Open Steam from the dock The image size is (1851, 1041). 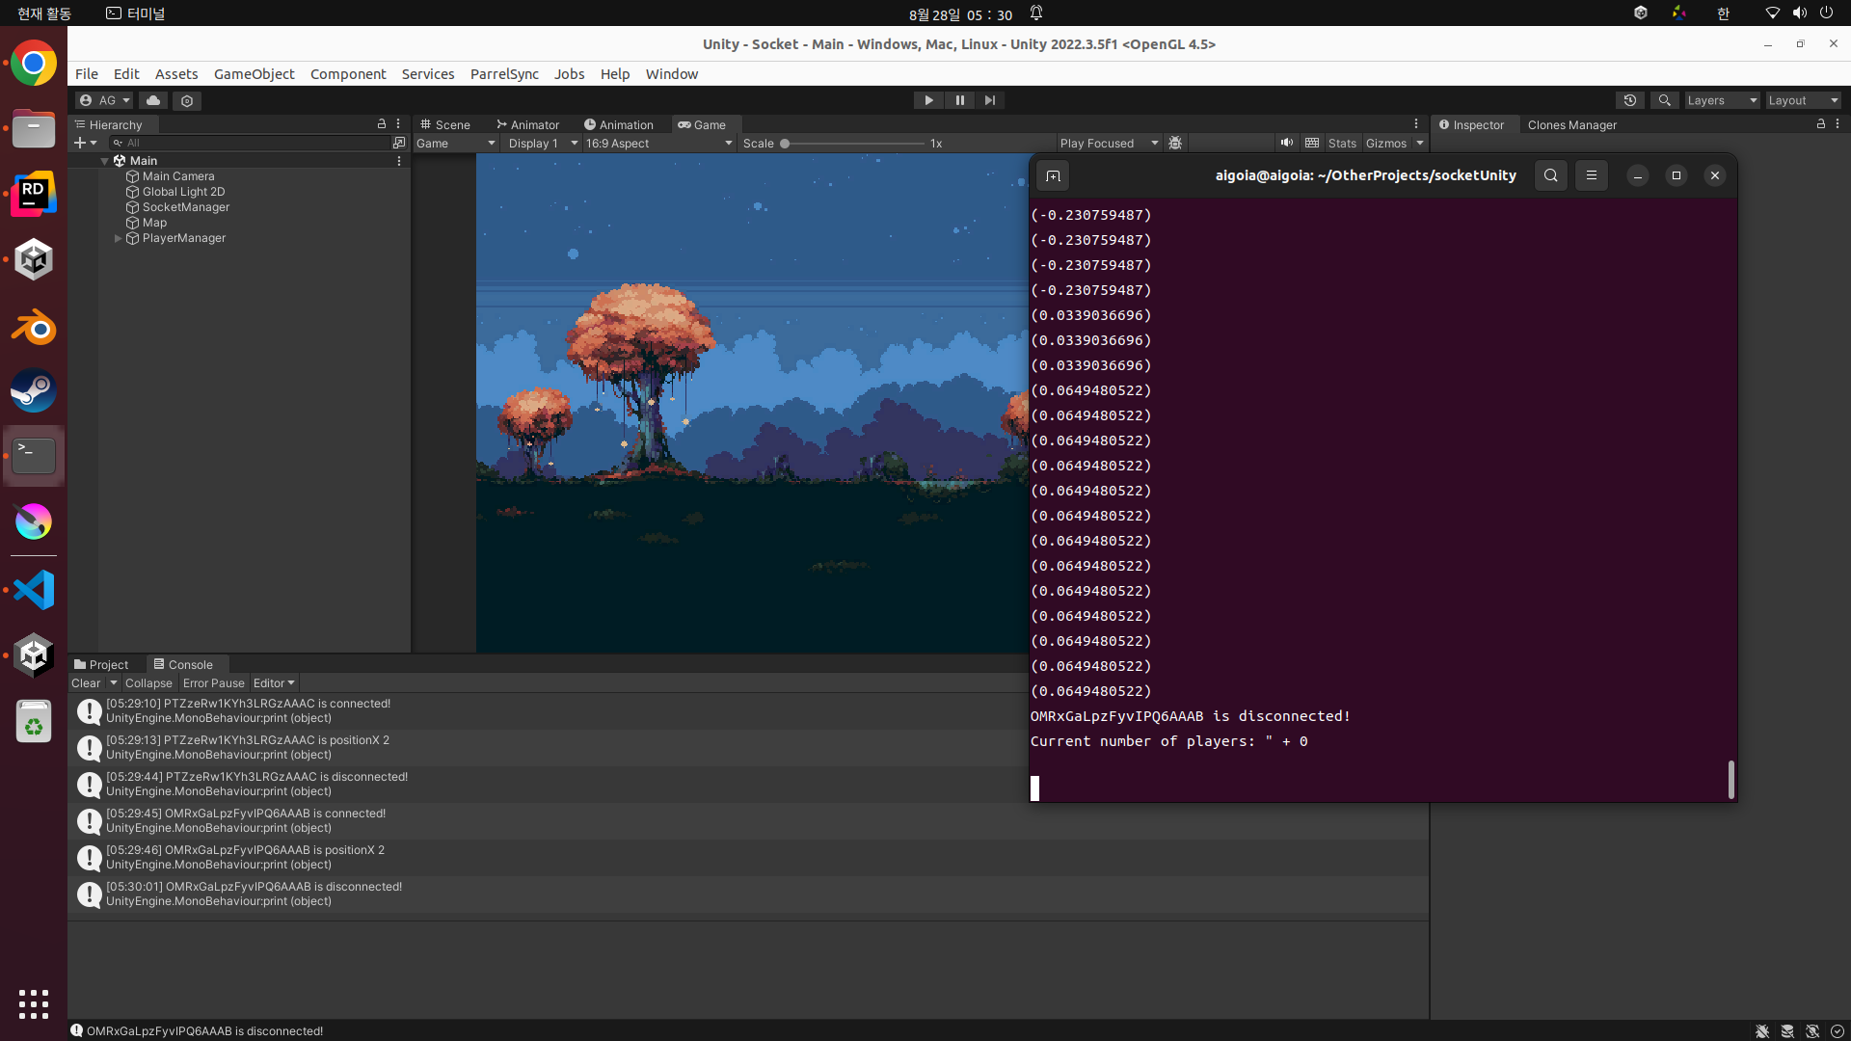coord(34,390)
